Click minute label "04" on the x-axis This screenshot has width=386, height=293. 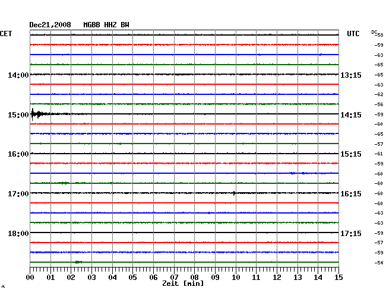click(112, 278)
